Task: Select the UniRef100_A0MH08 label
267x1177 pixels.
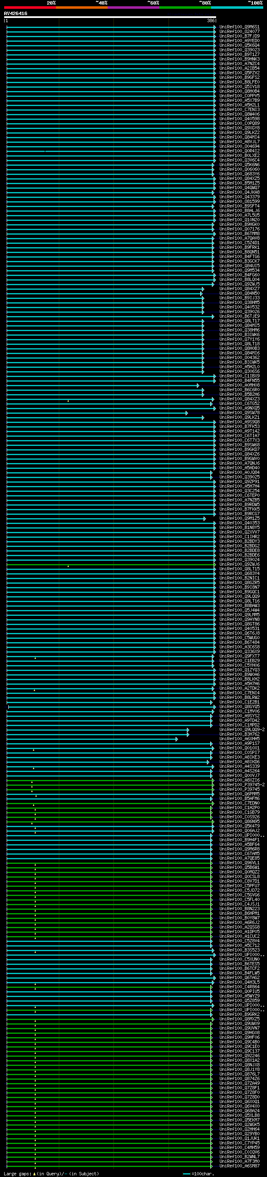Action: coord(239,385)
